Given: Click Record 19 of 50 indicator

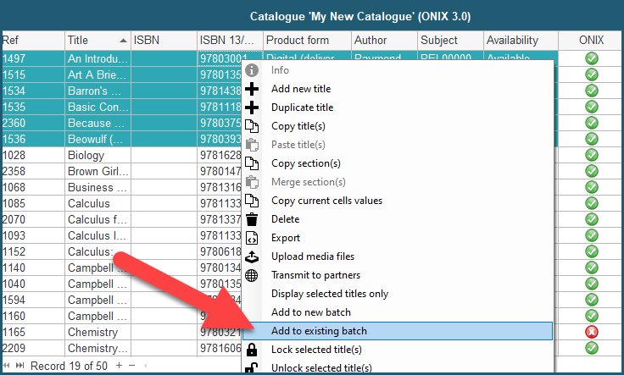Looking at the screenshot, I should [69, 366].
